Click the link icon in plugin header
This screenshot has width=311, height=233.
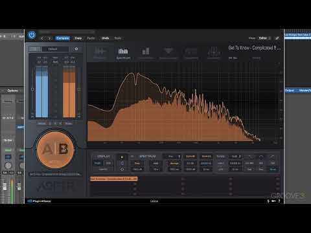277,38
